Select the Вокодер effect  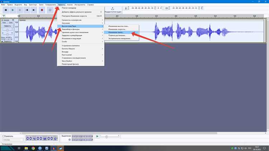click(x=81, y=52)
